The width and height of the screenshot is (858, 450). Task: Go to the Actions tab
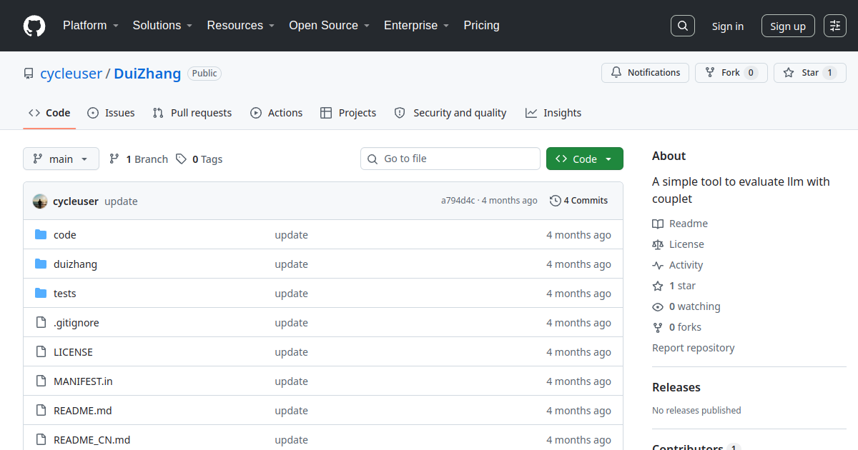[x=277, y=113]
